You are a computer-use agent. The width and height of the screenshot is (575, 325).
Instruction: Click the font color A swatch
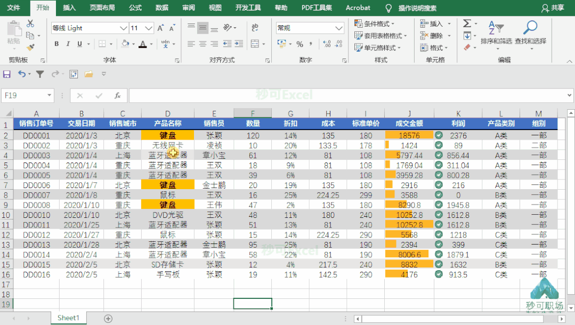tap(143, 44)
